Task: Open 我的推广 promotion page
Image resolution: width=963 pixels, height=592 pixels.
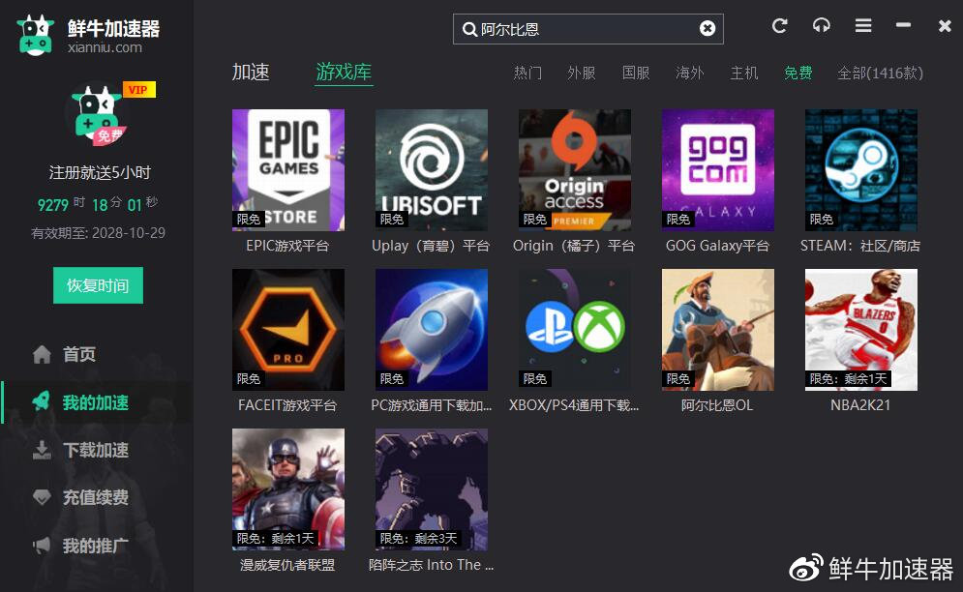Action: (x=95, y=546)
